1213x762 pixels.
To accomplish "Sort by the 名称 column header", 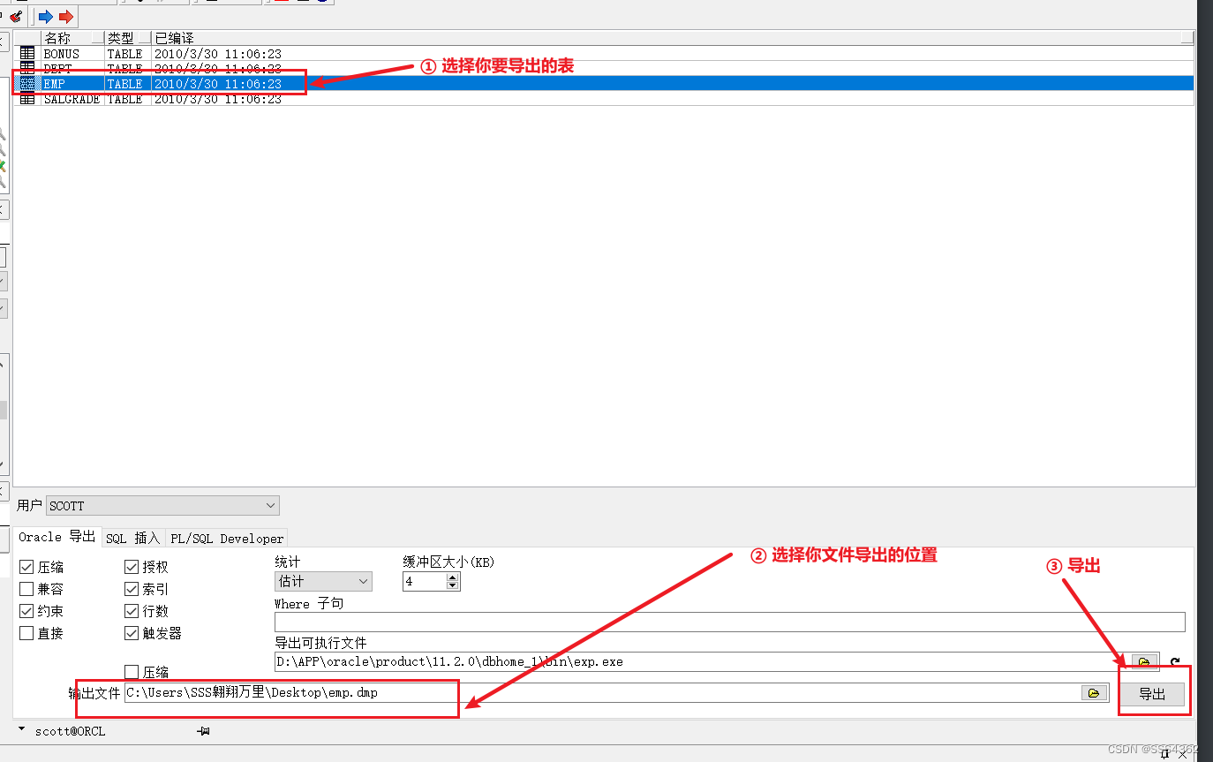I will coord(72,39).
